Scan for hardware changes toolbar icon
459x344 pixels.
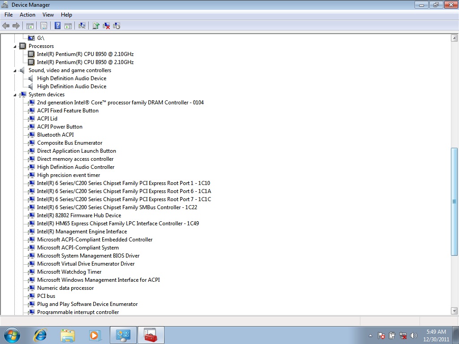click(82, 26)
